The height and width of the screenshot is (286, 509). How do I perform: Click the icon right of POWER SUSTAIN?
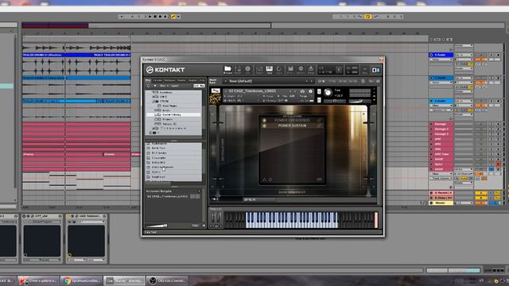[320, 126]
